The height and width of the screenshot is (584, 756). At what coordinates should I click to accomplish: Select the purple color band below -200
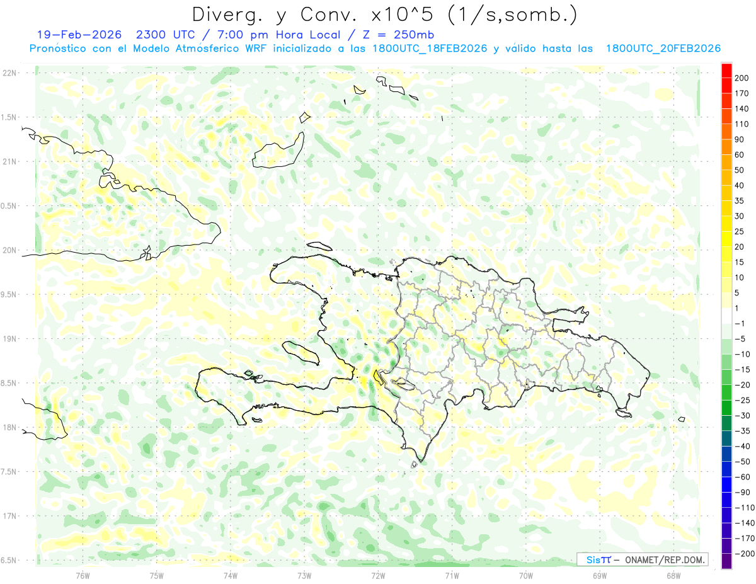click(x=726, y=561)
